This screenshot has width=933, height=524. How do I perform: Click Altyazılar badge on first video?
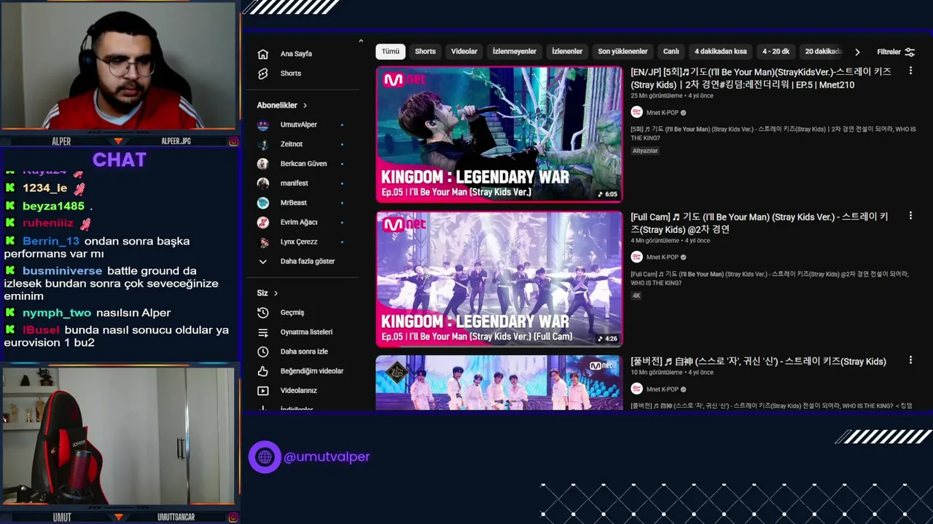(x=645, y=151)
